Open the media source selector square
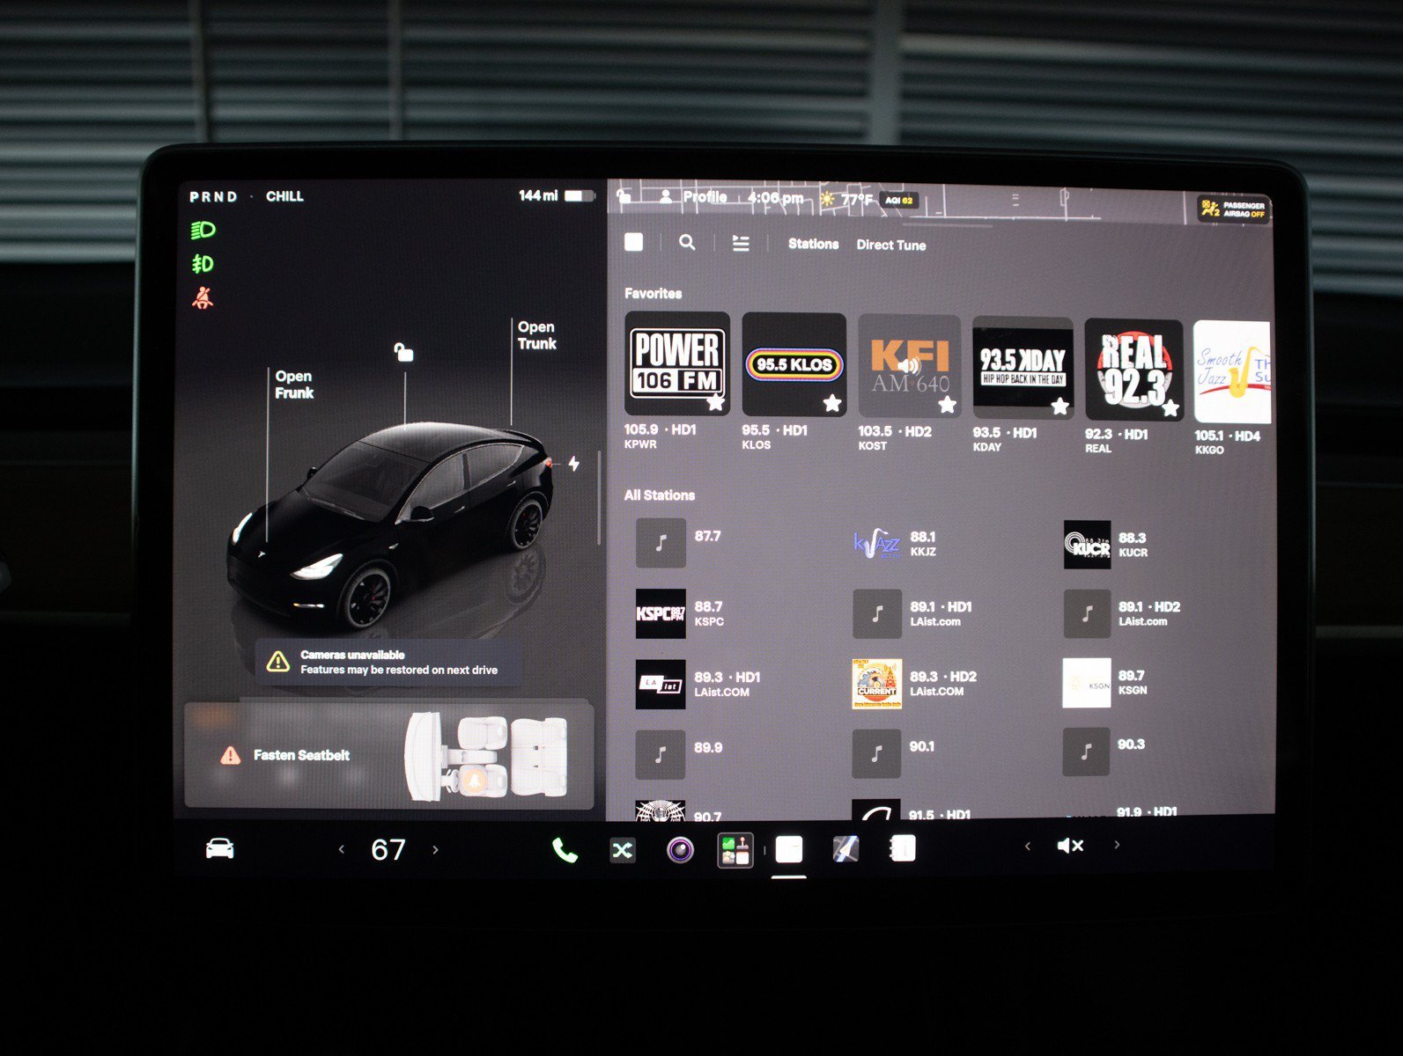Viewport: 1403px width, 1056px height. (x=633, y=242)
